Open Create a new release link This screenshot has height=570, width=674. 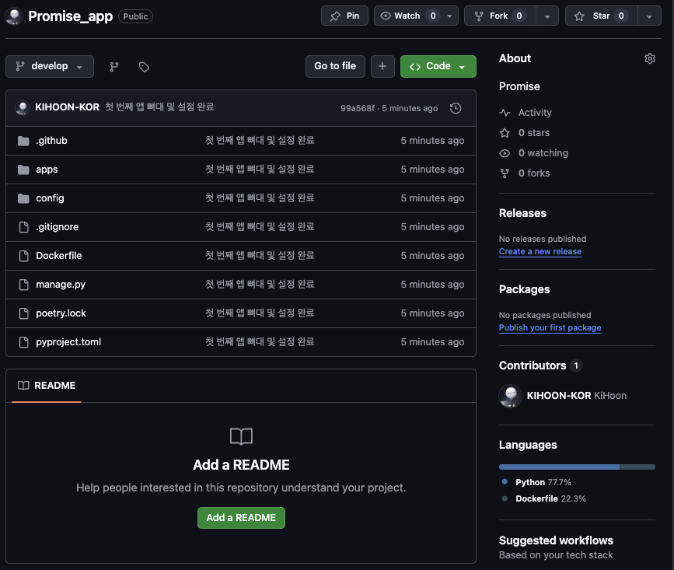tap(540, 251)
